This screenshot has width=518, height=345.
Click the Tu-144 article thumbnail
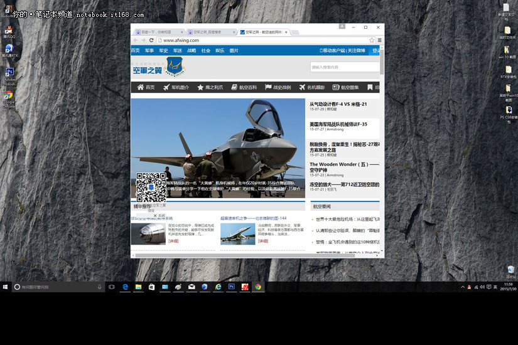pos(237,234)
